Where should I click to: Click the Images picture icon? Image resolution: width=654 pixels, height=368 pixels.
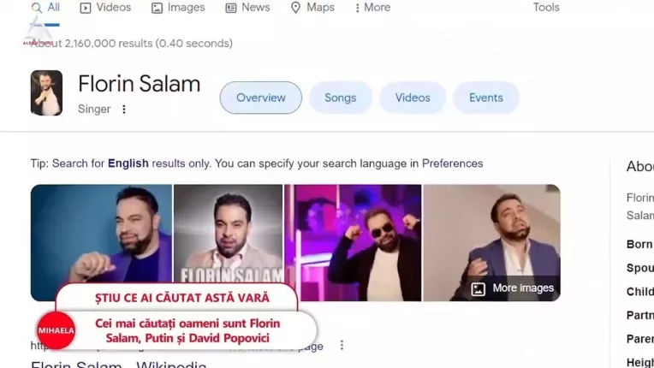tap(157, 8)
